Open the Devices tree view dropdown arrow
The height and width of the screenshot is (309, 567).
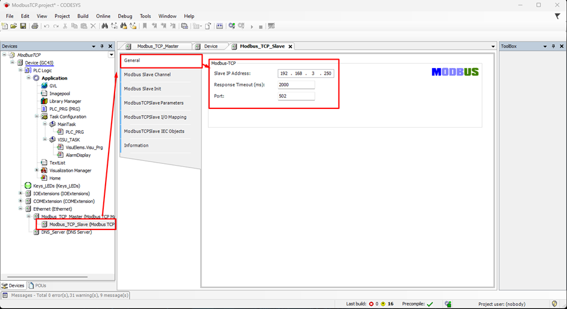coord(112,55)
